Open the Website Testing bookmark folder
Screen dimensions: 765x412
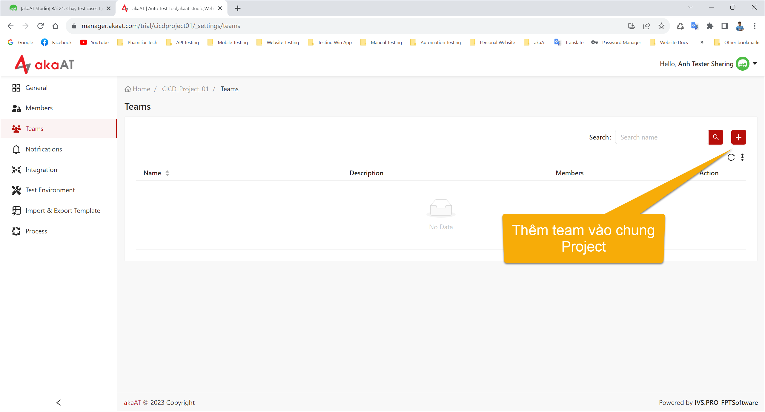click(278, 42)
